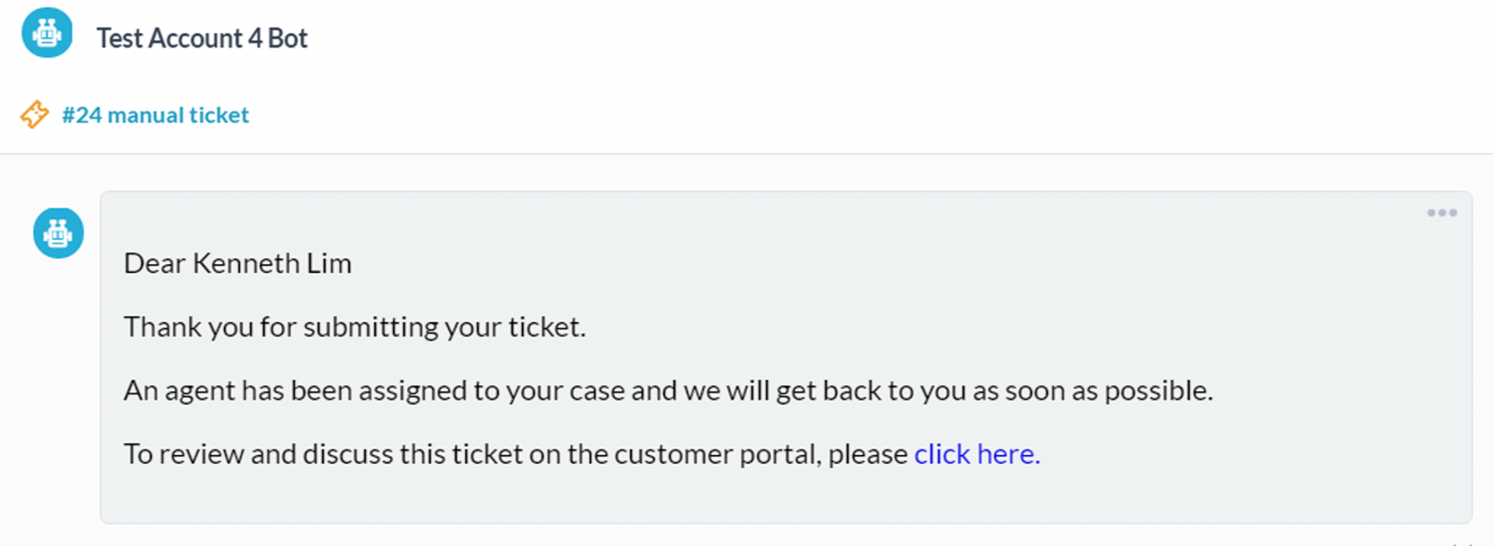This screenshot has width=1494, height=546.
Task: Click the orange ticket icon
Action: pos(34,114)
